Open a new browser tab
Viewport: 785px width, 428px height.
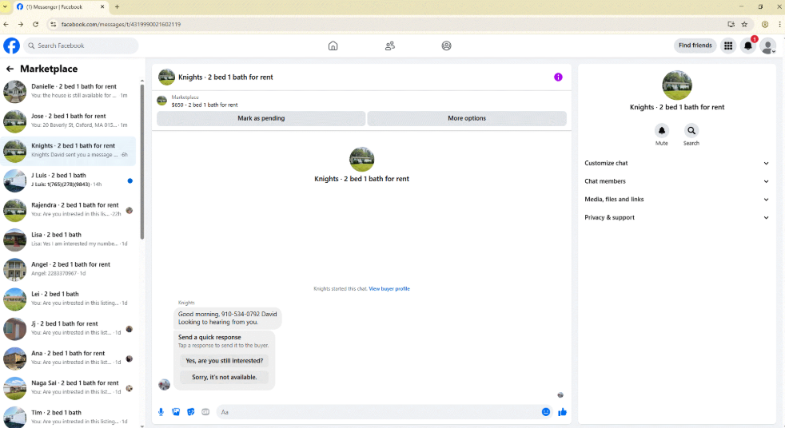[x=118, y=7]
